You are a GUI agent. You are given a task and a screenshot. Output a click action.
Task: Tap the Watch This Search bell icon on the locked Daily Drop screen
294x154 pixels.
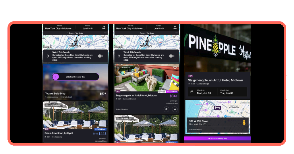48,56
